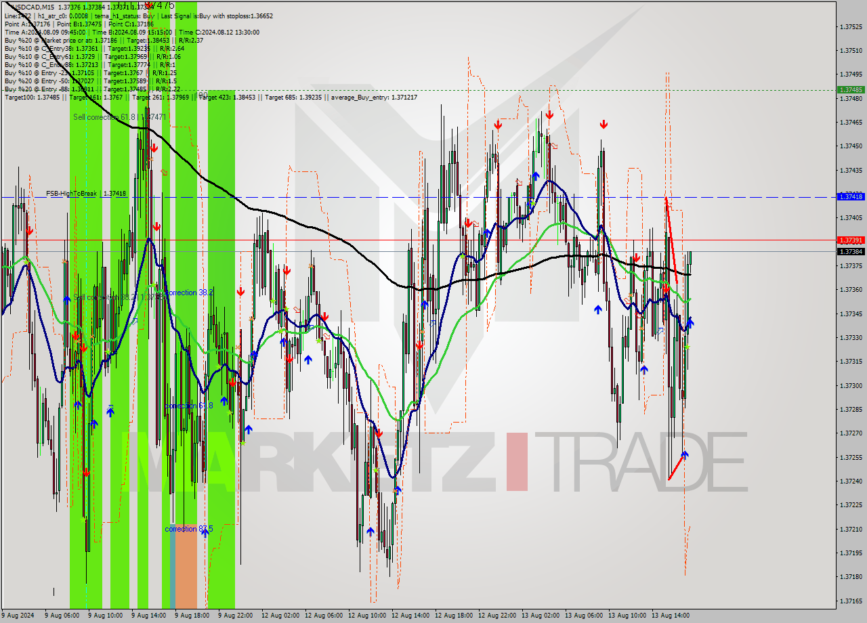Click the green 1.37485 price tag
Image resolution: width=867 pixels, height=623 pixels.
tap(851, 89)
